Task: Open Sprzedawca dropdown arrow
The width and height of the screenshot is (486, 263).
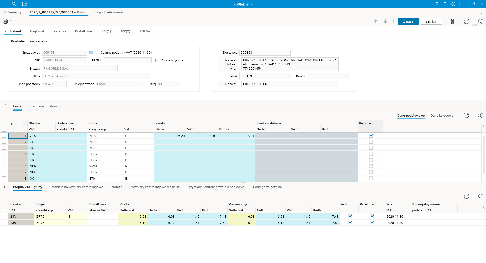Action: tap(85, 53)
